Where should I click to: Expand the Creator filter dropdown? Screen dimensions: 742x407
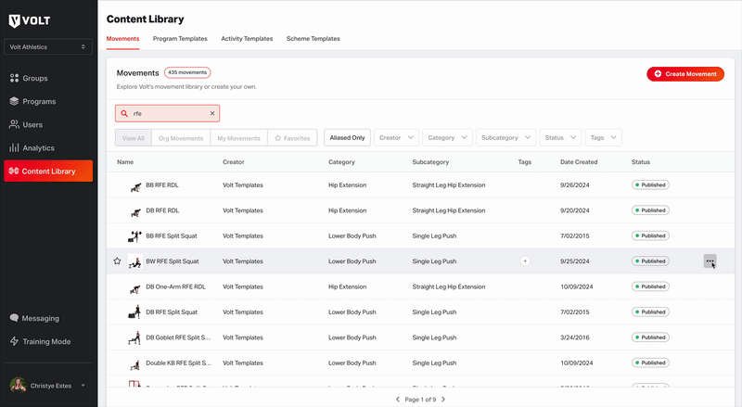[396, 138]
